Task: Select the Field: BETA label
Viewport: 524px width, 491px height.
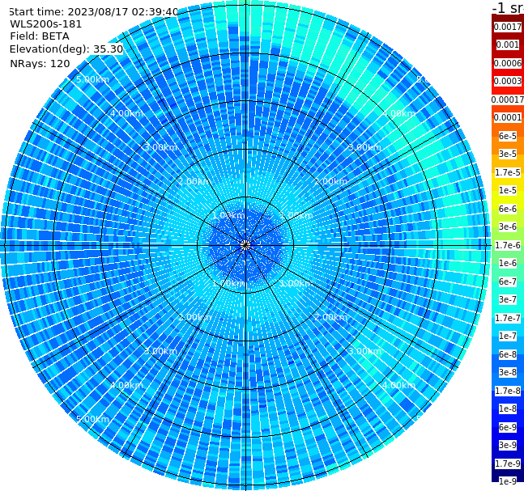Action: tap(40, 36)
